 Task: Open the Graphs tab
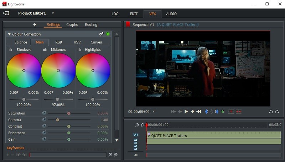(72, 25)
